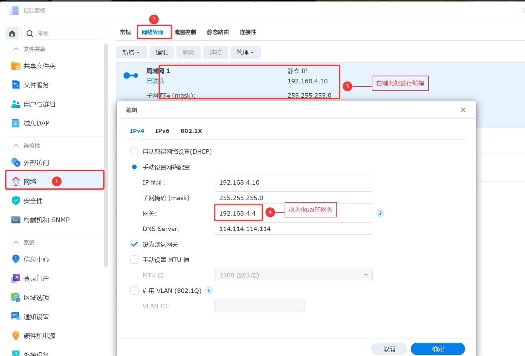The image size is (525, 356).
Task: Open Hardware & Power (硬件和电源) bulb icon
Action: pyautogui.click(x=15, y=336)
